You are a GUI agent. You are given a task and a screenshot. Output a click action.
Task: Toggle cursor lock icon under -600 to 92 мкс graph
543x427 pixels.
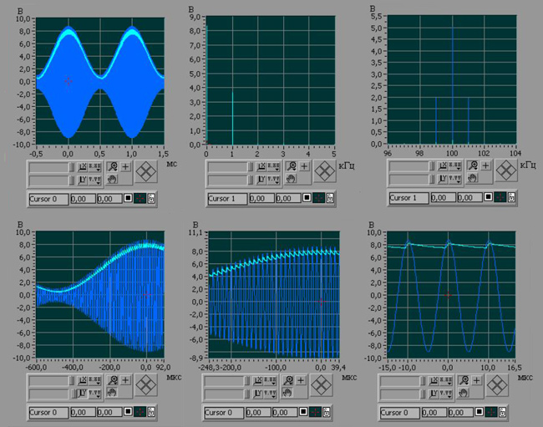151,412
